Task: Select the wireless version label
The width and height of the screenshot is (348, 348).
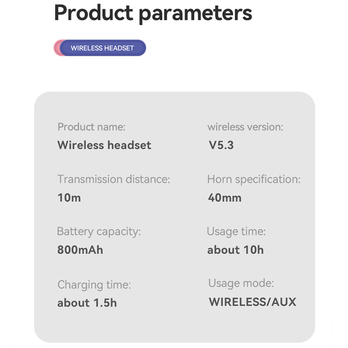Action: (245, 127)
